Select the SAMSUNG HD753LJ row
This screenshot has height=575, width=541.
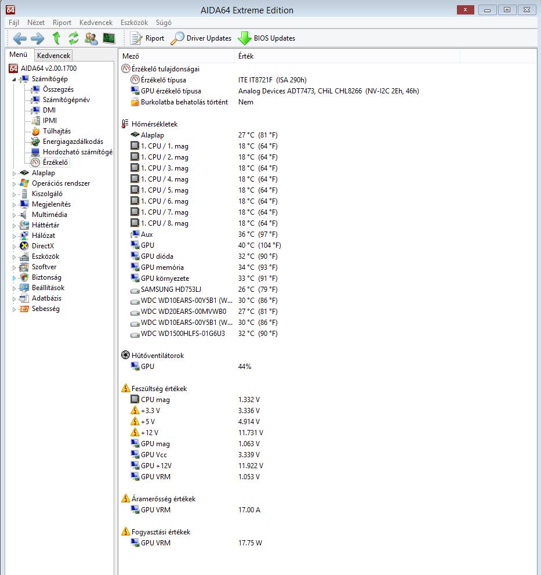pyautogui.click(x=204, y=290)
